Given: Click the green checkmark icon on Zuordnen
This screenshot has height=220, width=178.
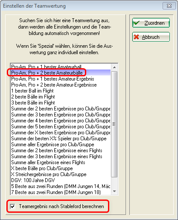Looking at the screenshot, I should click(137, 23).
